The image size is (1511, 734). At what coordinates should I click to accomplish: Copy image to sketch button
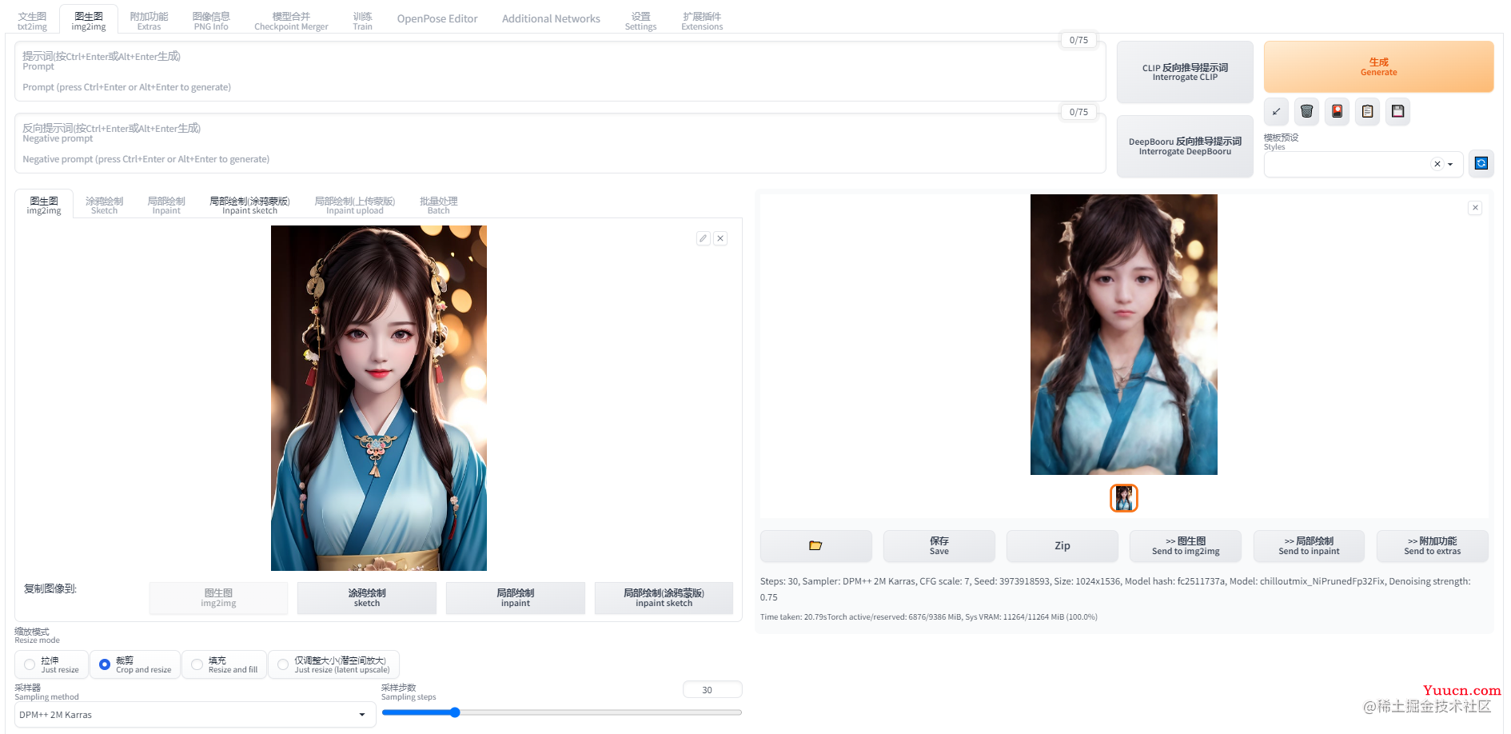367,598
